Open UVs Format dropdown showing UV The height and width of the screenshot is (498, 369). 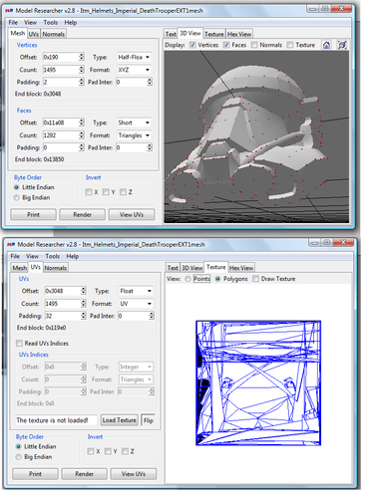(x=136, y=304)
